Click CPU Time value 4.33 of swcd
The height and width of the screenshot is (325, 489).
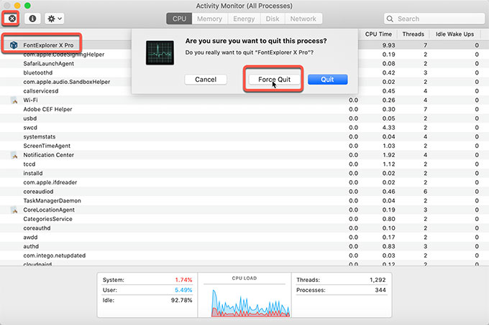388,128
